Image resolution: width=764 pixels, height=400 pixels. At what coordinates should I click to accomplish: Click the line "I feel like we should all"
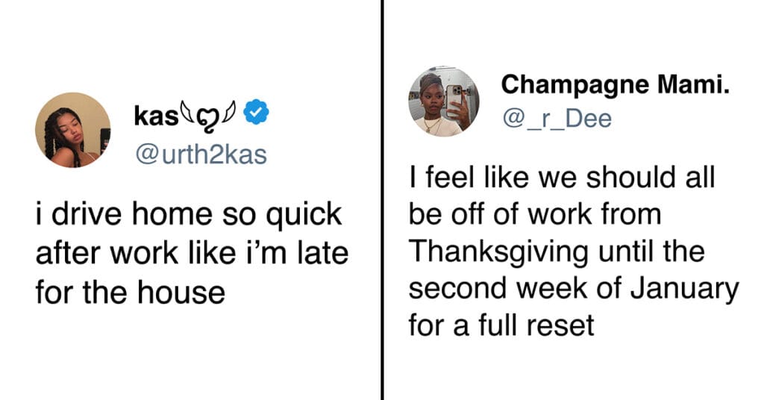[x=562, y=178]
